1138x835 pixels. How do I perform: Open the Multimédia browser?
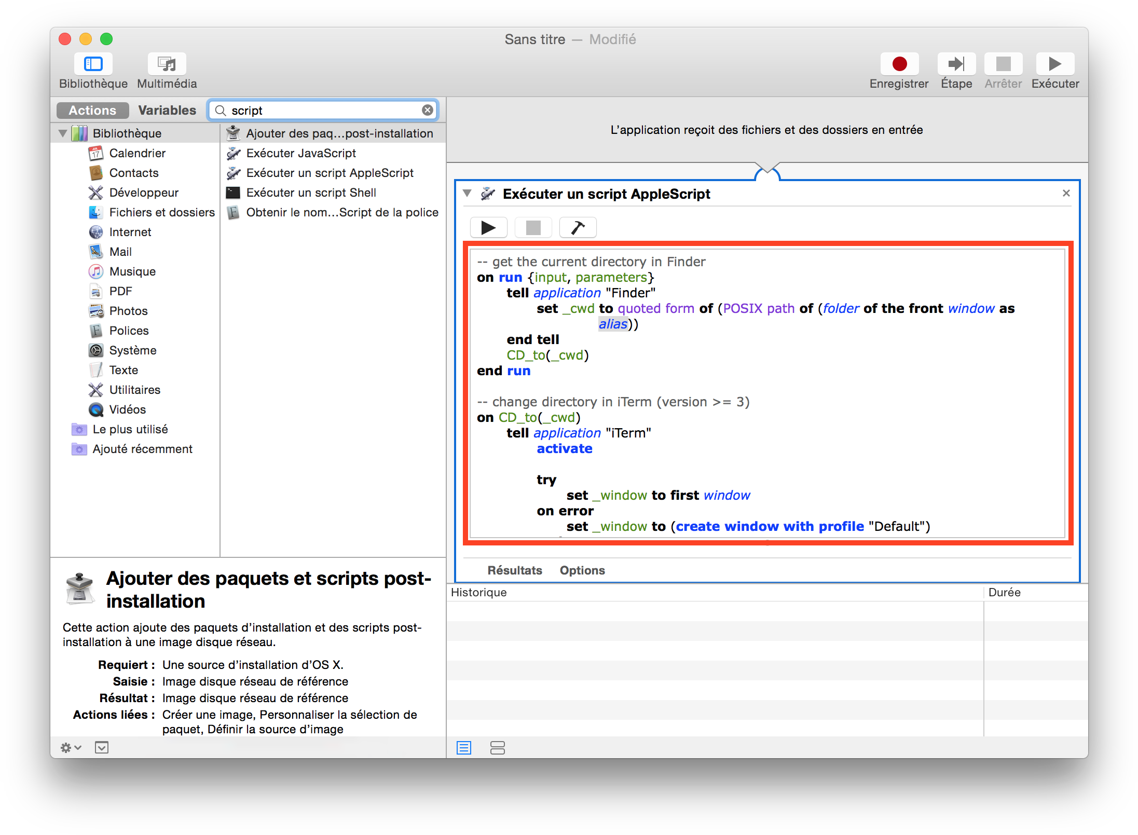tap(167, 64)
